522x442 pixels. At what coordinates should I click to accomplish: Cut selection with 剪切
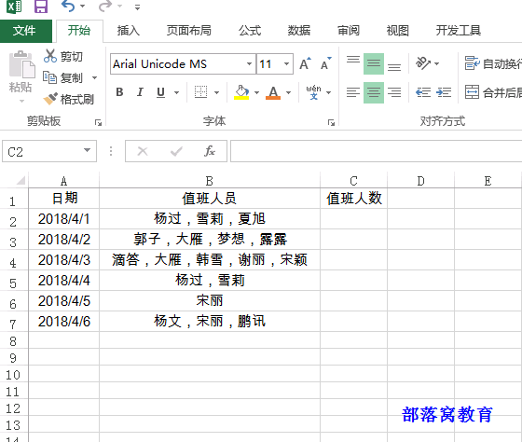tap(63, 57)
